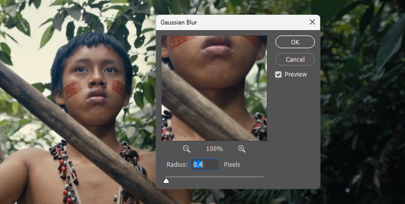Viewport: 405px width, 204px height.
Task: Click the Radius label
Action: (177, 165)
